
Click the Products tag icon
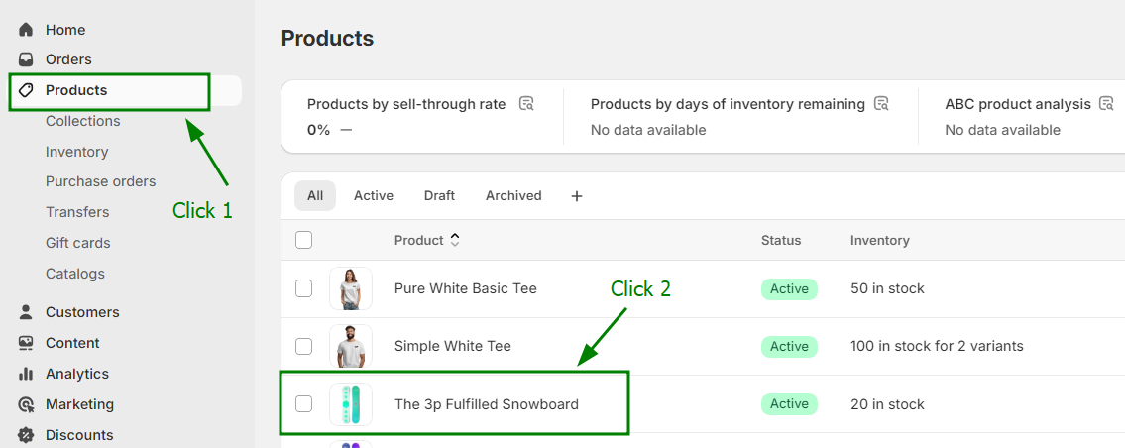click(26, 90)
